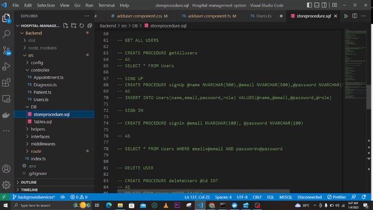373x210 pixels.
Task: Toggle the primary side bar layout icon
Action: click(309, 5)
